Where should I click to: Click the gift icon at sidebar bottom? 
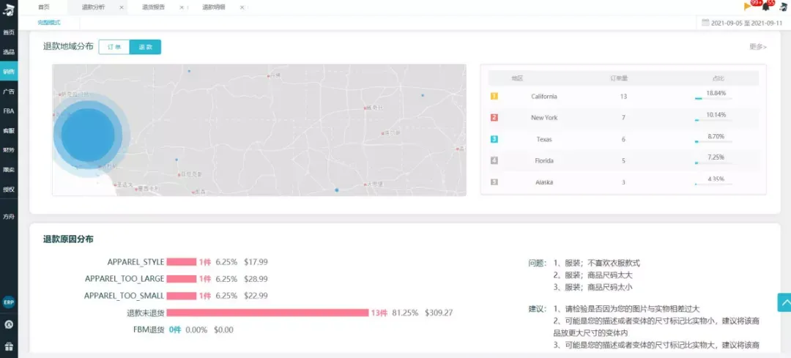9,346
